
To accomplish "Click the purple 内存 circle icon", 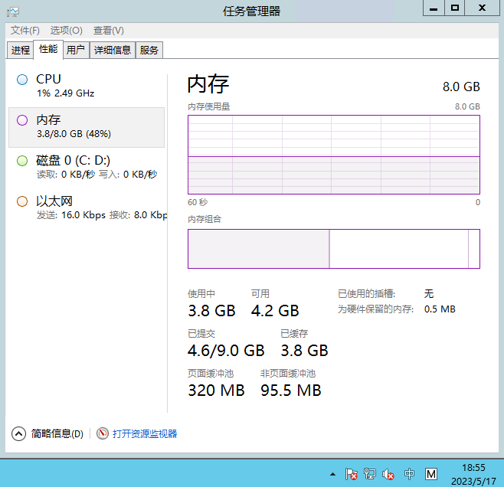I will [x=21, y=120].
